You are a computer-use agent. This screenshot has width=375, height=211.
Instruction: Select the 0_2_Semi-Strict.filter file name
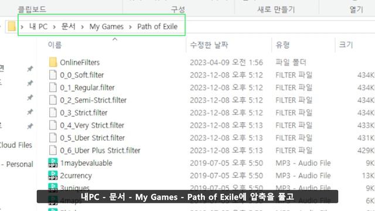click(93, 100)
